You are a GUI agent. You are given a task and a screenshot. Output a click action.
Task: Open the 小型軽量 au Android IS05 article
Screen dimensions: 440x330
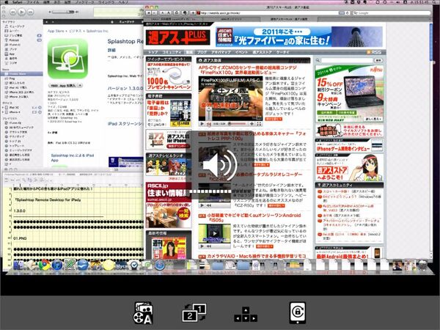click(x=254, y=218)
